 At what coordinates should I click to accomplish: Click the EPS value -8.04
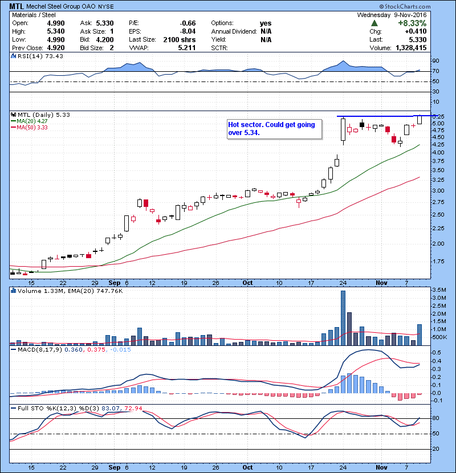(x=188, y=31)
